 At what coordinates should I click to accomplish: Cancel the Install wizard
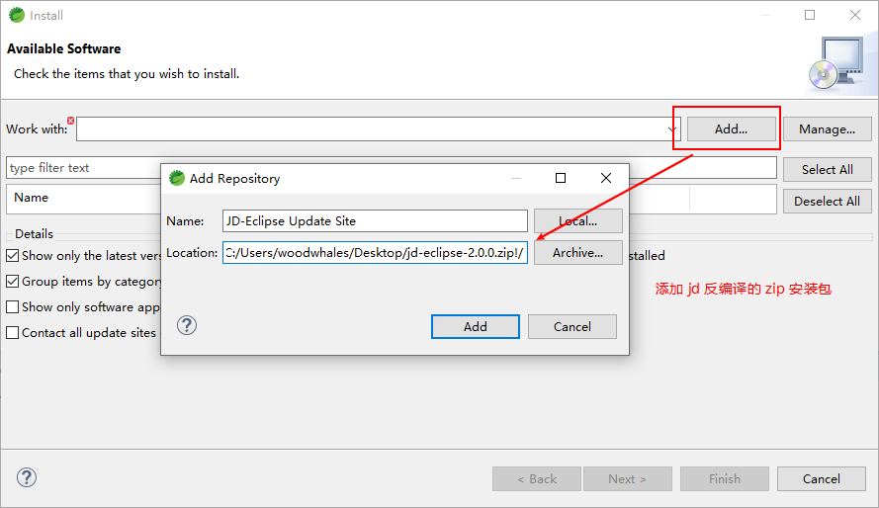point(822,479)
